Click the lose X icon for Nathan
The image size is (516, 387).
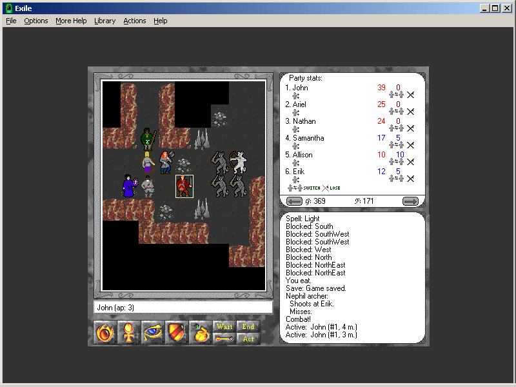[410, 128]
